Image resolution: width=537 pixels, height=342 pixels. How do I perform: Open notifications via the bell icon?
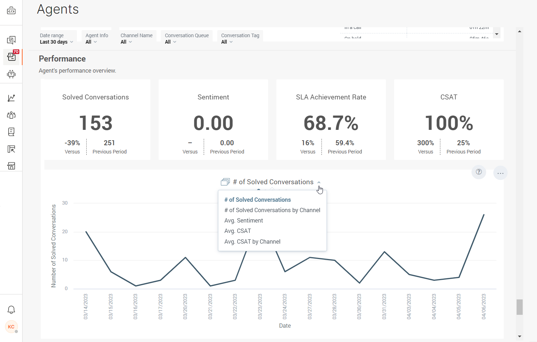[x=11, y=309]
